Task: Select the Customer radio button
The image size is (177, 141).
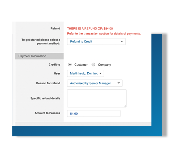Action: [70, 64]
